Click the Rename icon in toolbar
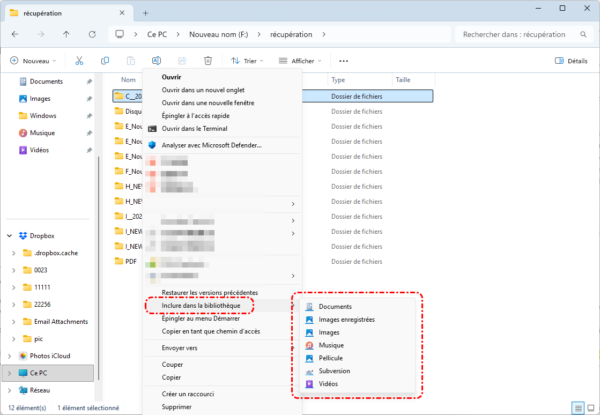 157,61
